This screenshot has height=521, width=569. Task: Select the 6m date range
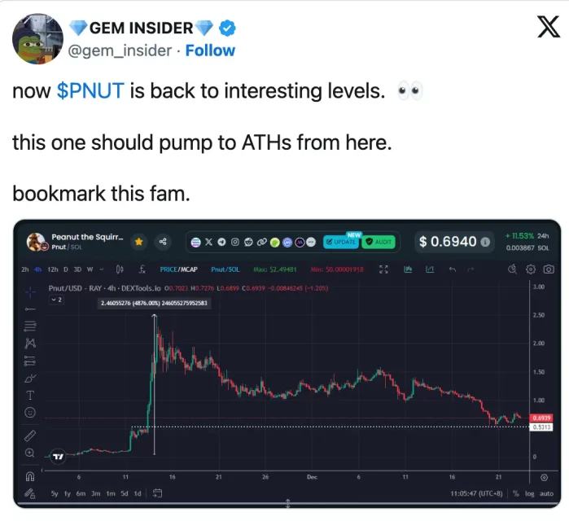[81, 493]
